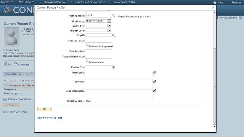Click the Years Of Experience field

pyautogui.click(x=98, y=57)
